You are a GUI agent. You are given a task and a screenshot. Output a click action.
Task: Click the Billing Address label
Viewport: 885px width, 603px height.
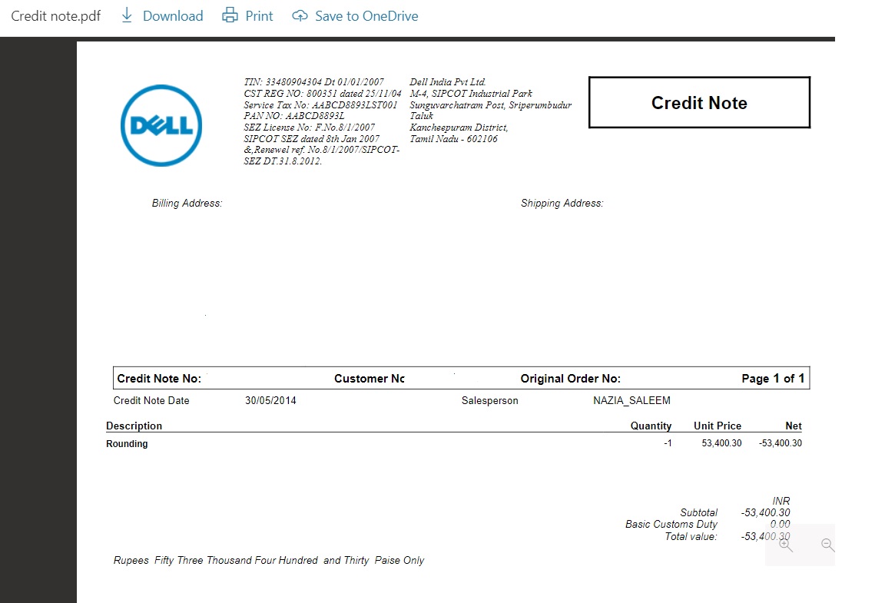point(187,204)
